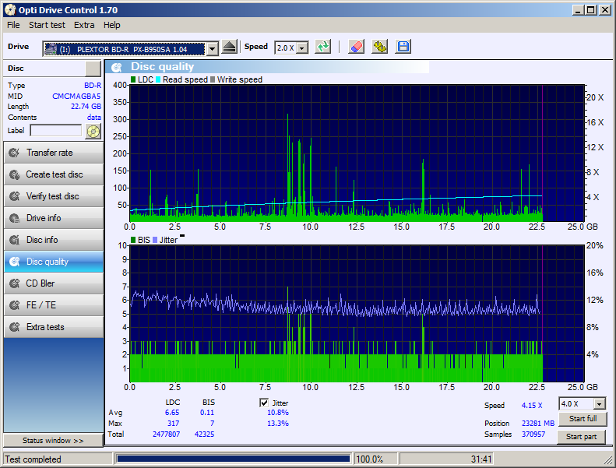Image resolution: width=616 pixels, height=468 pixels.
Task: Click the contents value data
Action: 94,118
